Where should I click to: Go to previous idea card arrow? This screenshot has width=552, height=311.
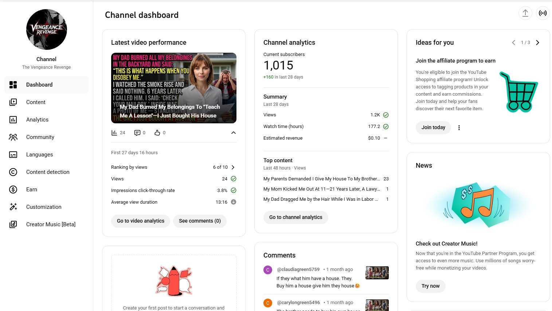coord(513,43)
